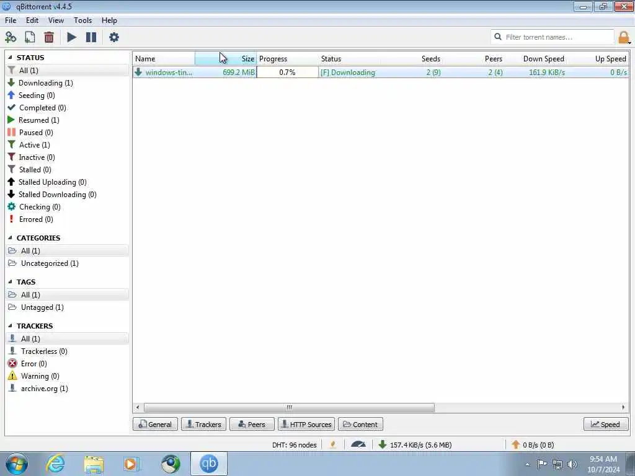The height and width of the screenshot is (476, 635).
Task: Click the Add Torrent Link toolbar icon
Action: coord(11,37)
